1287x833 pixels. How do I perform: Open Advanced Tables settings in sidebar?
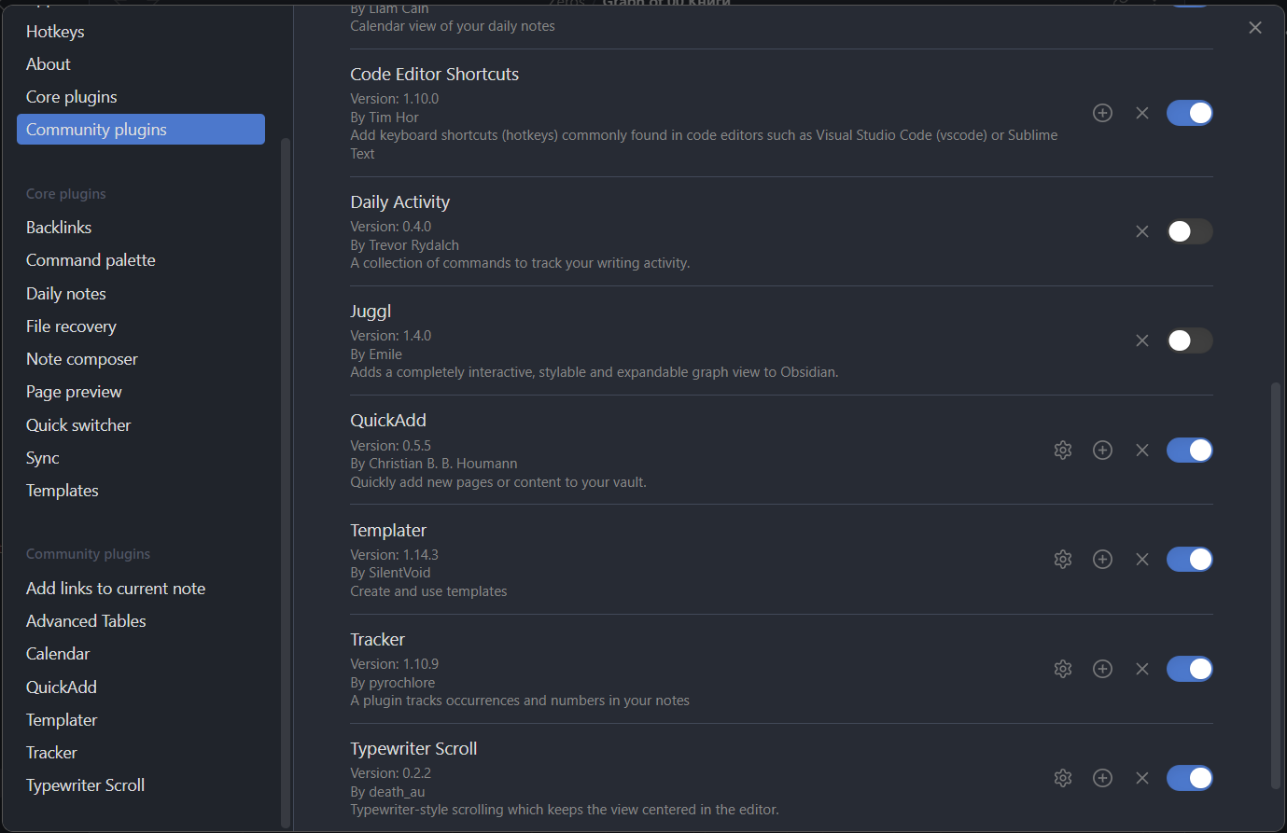pyautogui.click(x=141, y=621)
